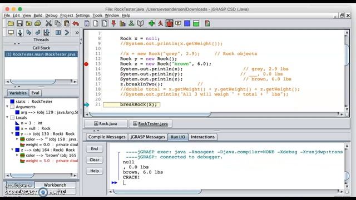Click the z.breakInTwo(); line of code
The width and height of the screenshot is (356, 200).
[141, 84]
